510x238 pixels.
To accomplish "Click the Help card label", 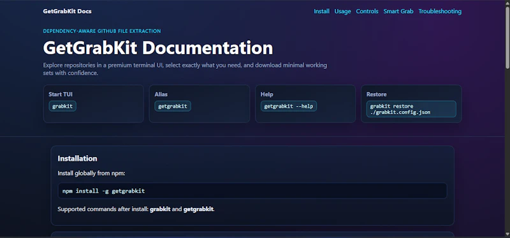I will tap(266, 94).
